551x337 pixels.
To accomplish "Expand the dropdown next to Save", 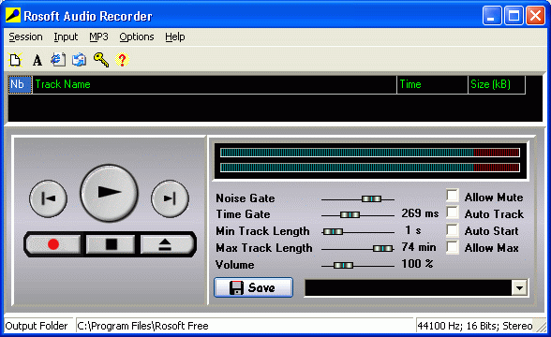I will (519, 288).
